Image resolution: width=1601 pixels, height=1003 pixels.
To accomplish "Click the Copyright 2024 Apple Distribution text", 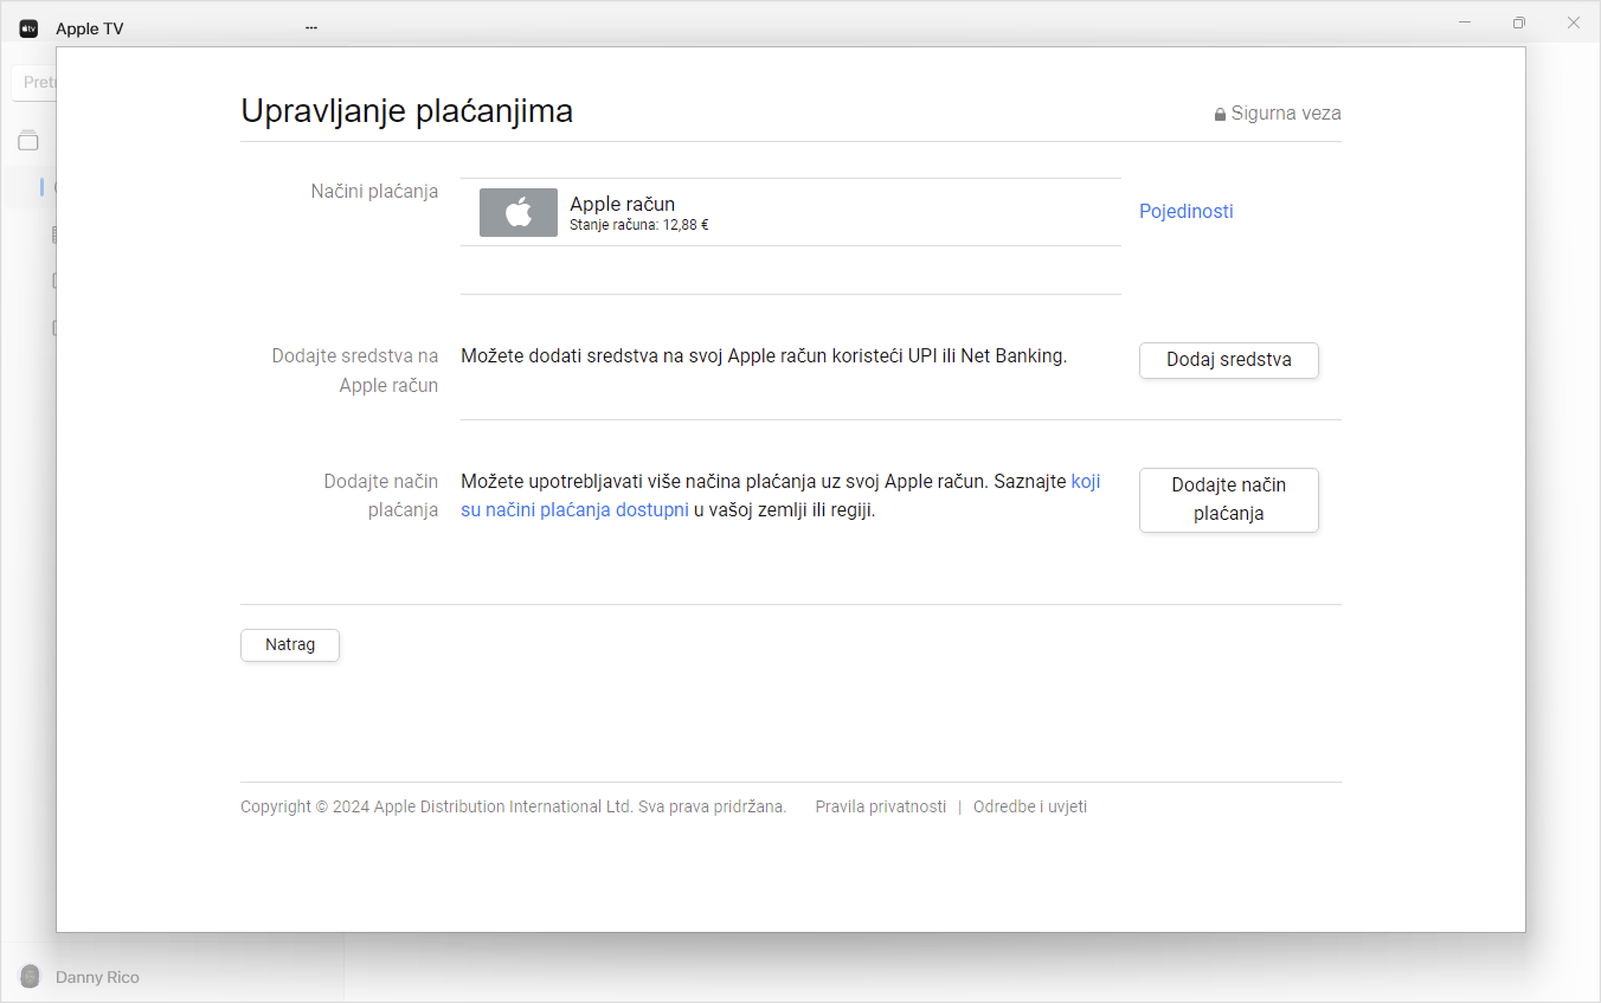I will coord(513,806).
